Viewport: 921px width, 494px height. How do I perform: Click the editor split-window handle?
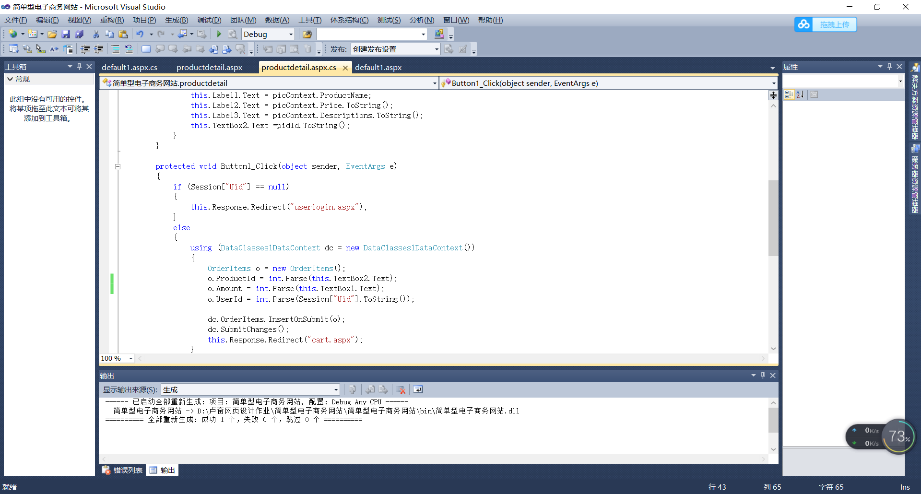773,95
